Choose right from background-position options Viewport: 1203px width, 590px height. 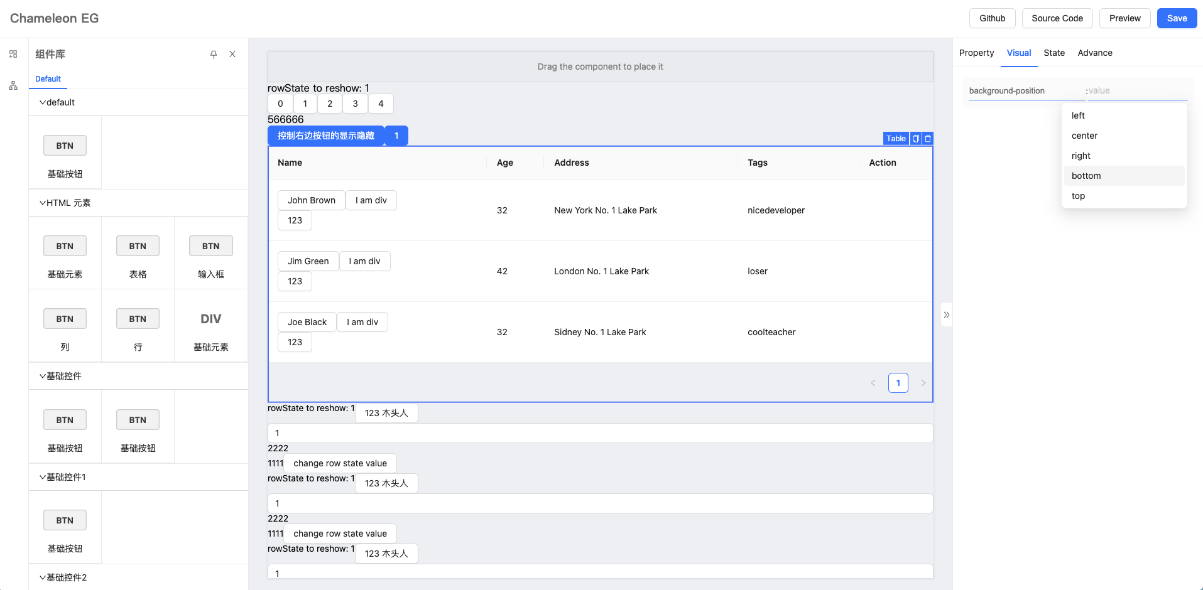pyautogui.click(x=1124, y=156)
